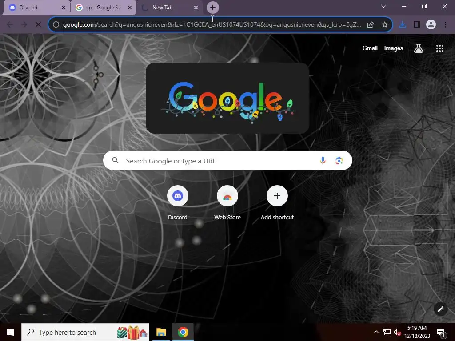Click the muted volume tray icon

(x=397, y=332)
